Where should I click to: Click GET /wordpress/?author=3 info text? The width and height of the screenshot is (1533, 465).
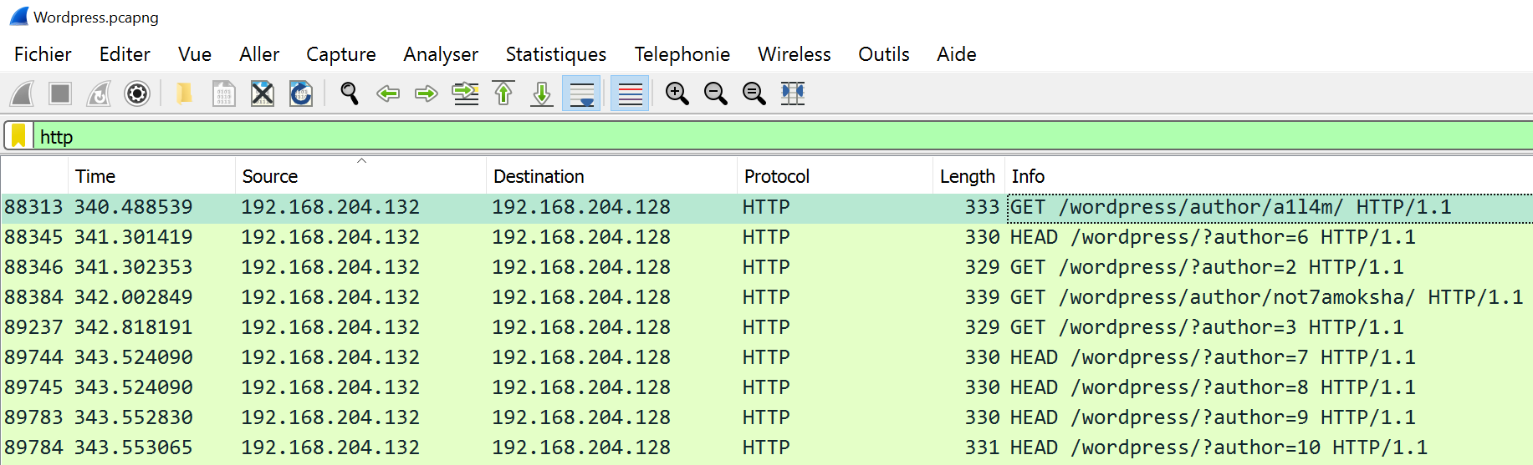(x=1208, y=327)
